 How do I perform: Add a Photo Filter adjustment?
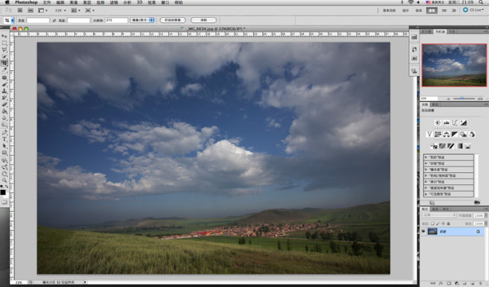(x=463, y=135)
